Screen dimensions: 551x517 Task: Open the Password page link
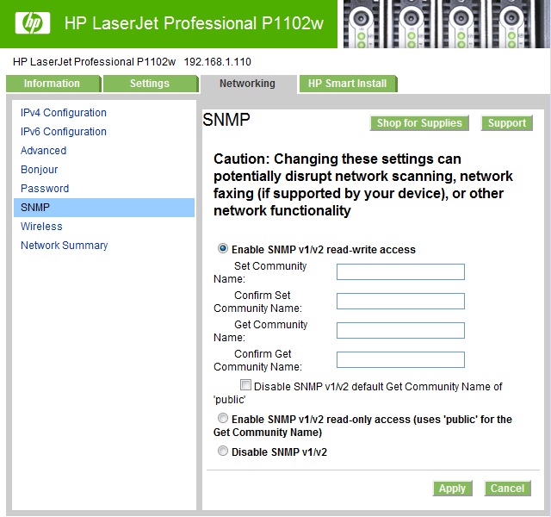pos(45,189)
